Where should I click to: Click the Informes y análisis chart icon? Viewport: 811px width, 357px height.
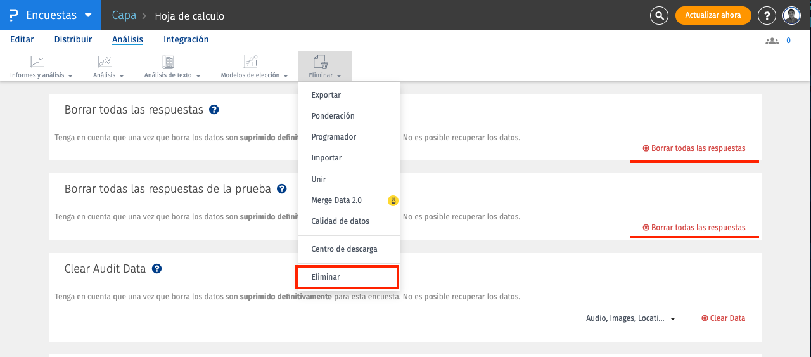click(37, 62)
